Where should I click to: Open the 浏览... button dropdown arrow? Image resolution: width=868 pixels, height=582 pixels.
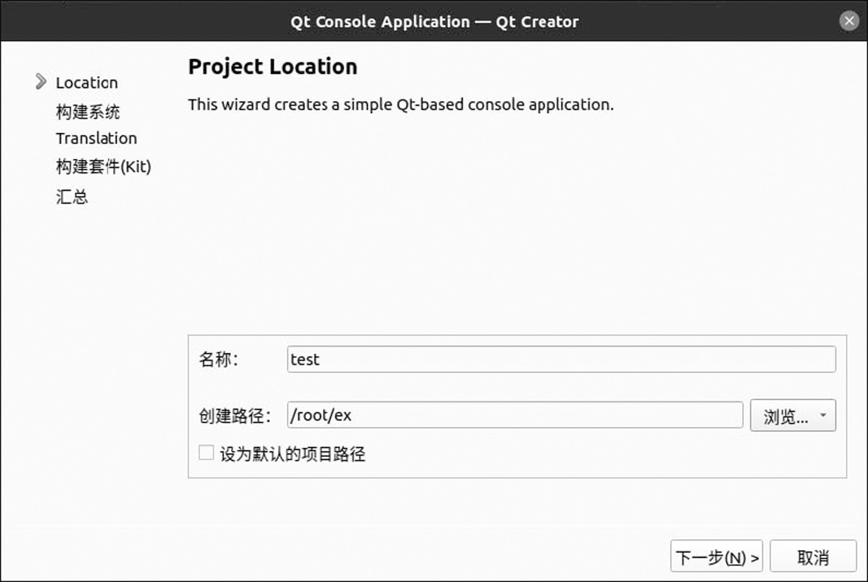(823, 415)
